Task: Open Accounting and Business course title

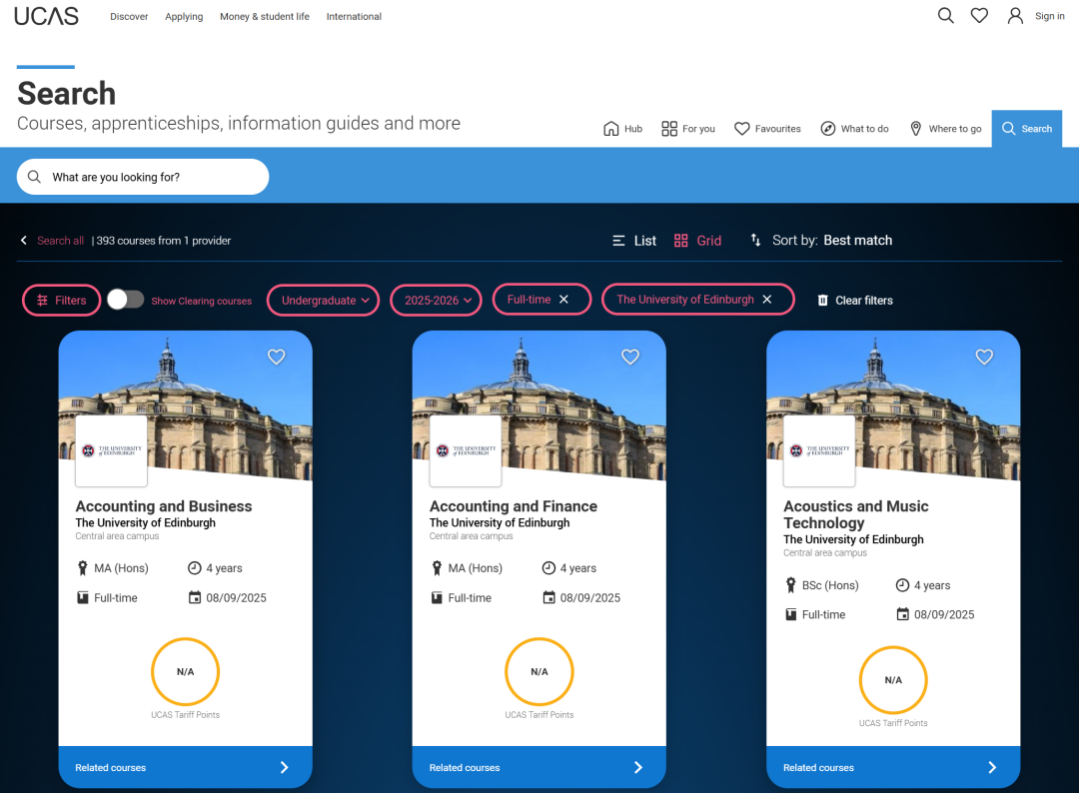Action: click(164, 506)
